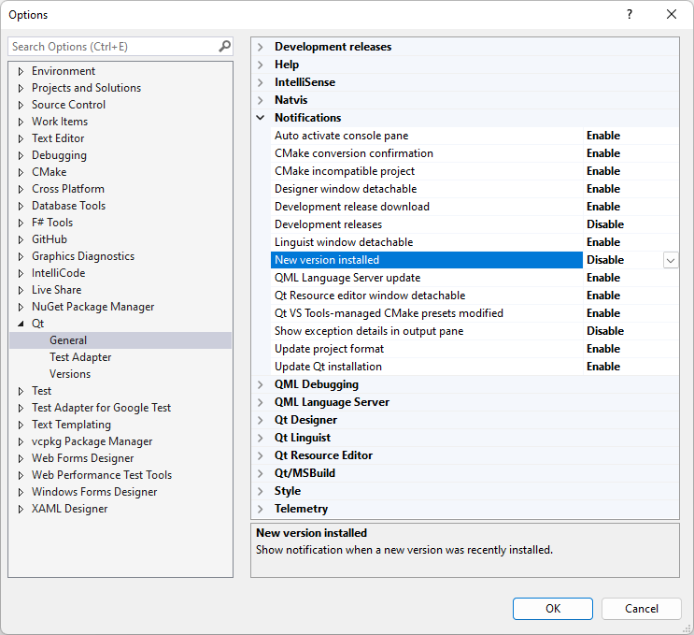Image resolution: width=694 pixels, height=635 pixels.
Task: Select the General page under Qt
Action: pyautogui.click(x=68, y=340)
